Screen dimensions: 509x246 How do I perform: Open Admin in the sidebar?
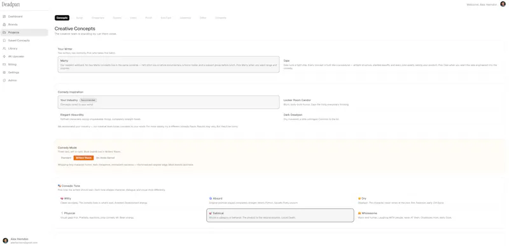(24, 80)
